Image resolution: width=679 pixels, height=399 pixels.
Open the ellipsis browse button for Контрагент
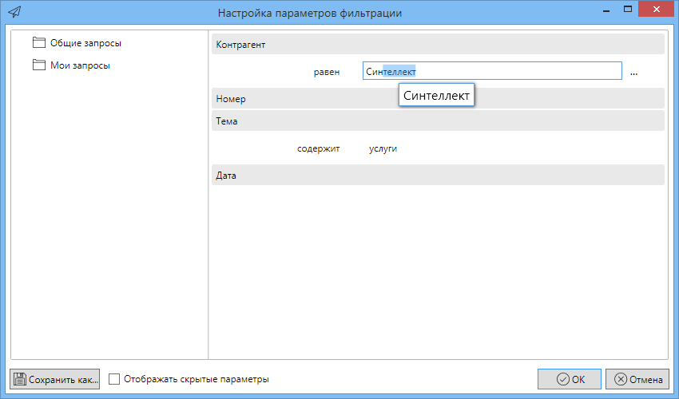633,72
